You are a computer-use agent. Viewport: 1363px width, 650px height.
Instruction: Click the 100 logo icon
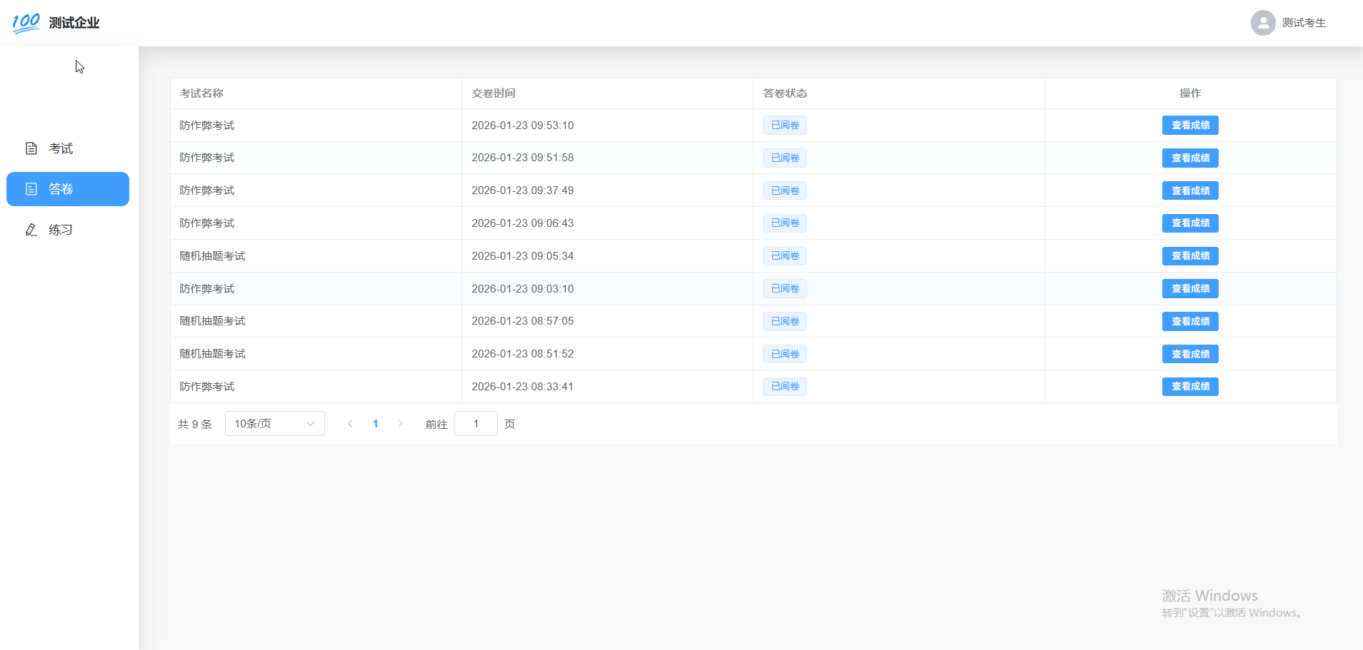(x=26, y=23)
